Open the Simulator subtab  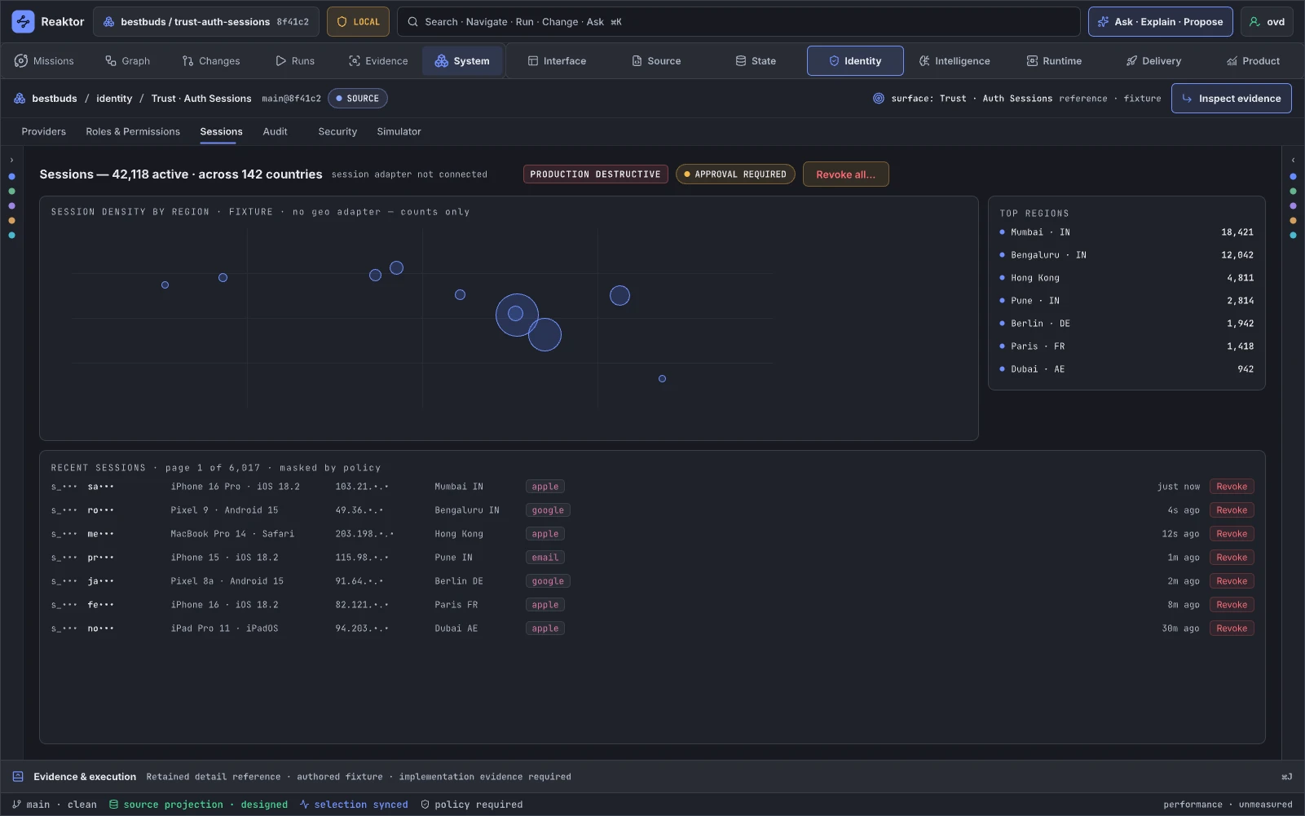(x=399, y=131)
